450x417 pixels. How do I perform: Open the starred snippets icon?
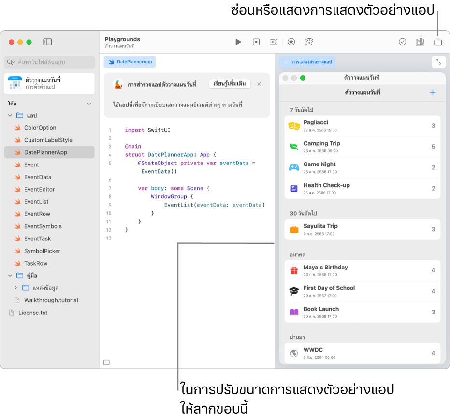click(x=291, y=42)
